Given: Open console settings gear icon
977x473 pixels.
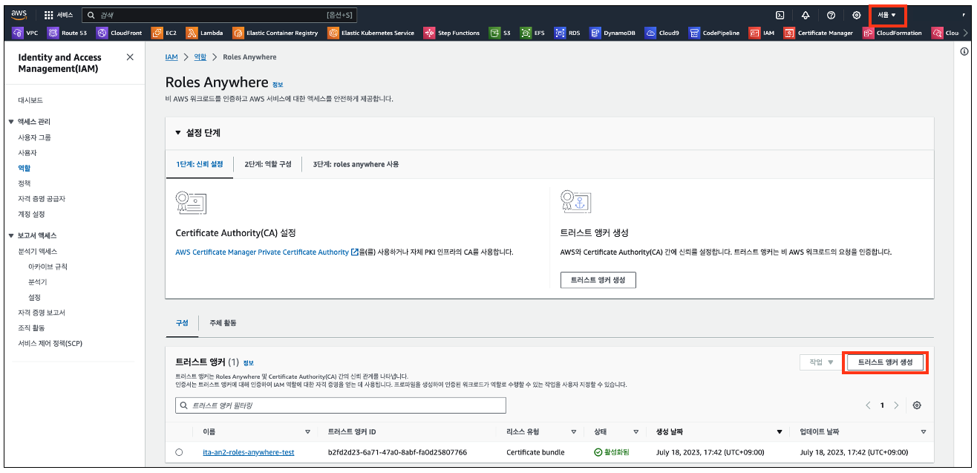Looking at the screenshot, I should click(x=856, y=15).
